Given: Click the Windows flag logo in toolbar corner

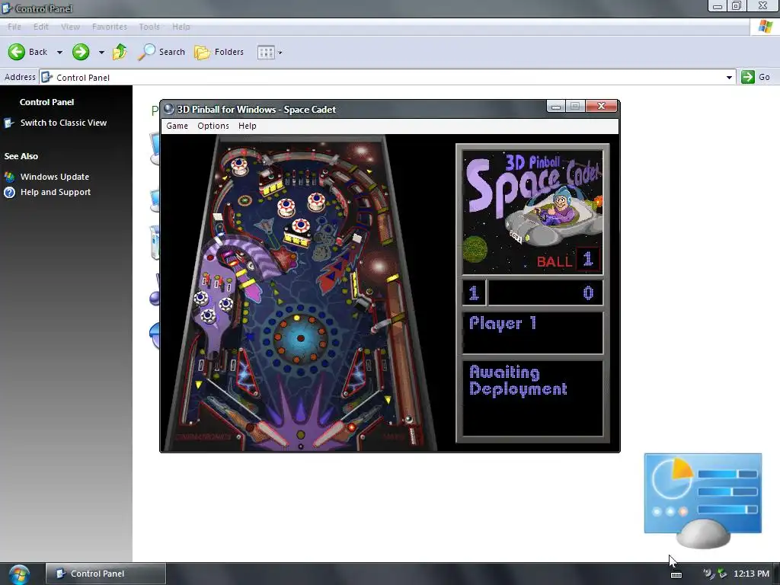Looking at the screenshot, I should [x=765, y=27].
